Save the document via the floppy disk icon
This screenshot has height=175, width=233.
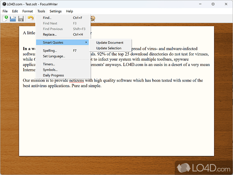pos(20,18)
